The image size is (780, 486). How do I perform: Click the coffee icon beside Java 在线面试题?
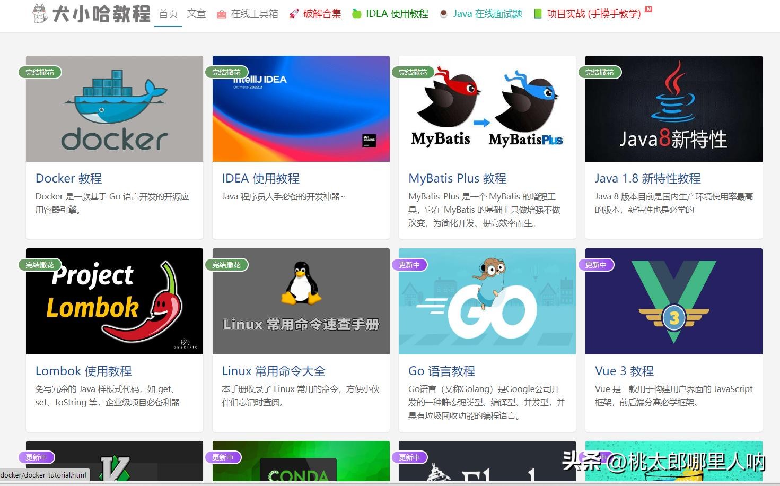point(444,14)
